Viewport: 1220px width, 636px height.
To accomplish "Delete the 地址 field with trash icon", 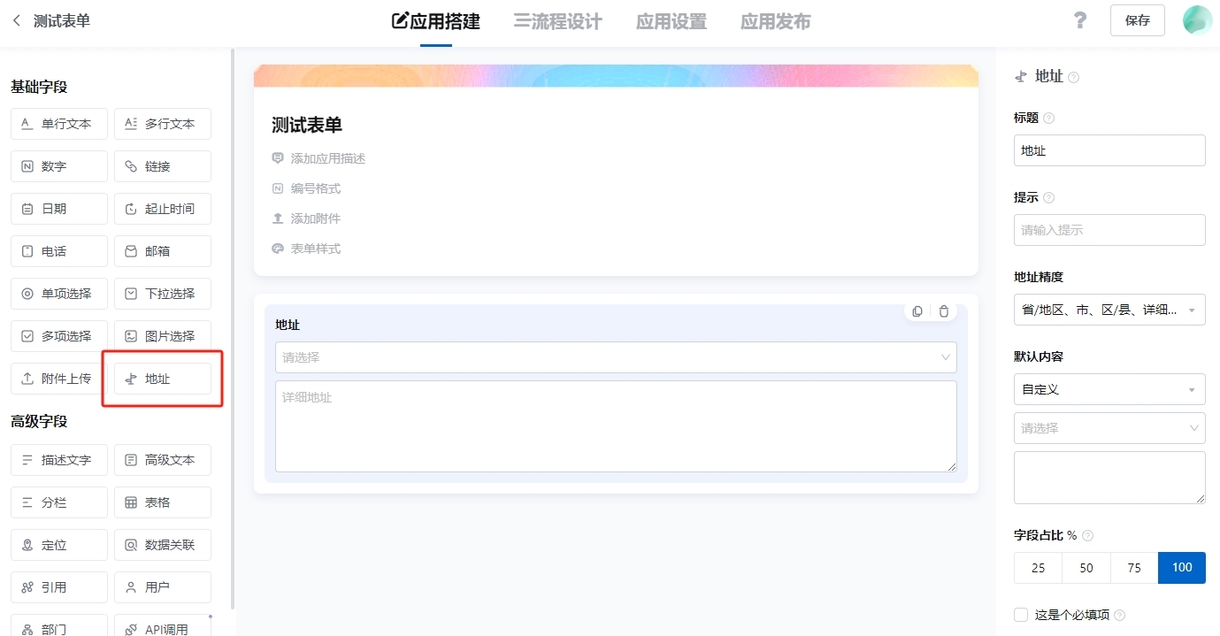I will click(x=944, y=311).
